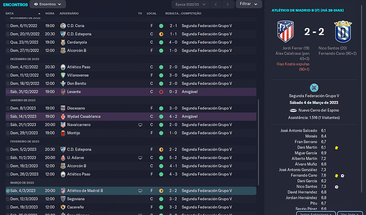
Task: Open the Encontros view dropdown
Action: [x=48, y=4]
